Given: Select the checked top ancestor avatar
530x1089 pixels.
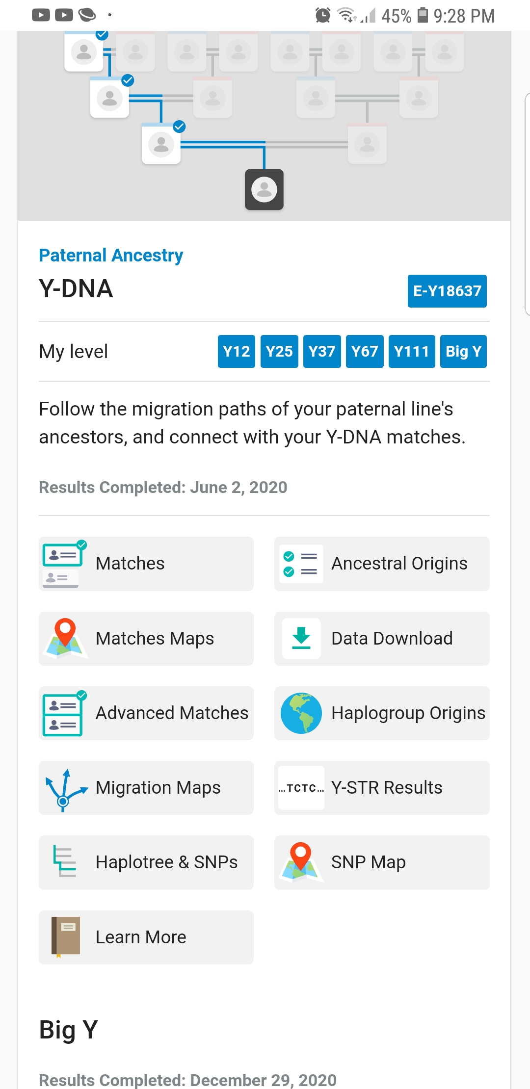Looking at the screenshot, I should coord(84,51).
